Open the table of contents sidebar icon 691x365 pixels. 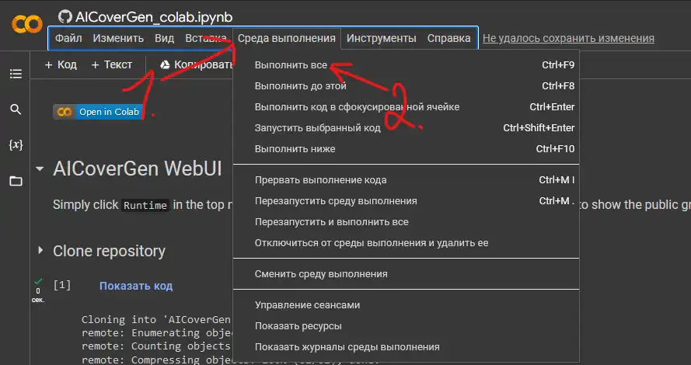(16, 74)
